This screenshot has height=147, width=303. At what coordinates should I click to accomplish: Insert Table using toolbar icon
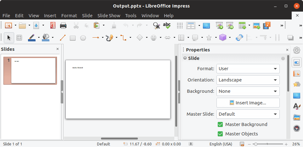[x=242, y=25]
